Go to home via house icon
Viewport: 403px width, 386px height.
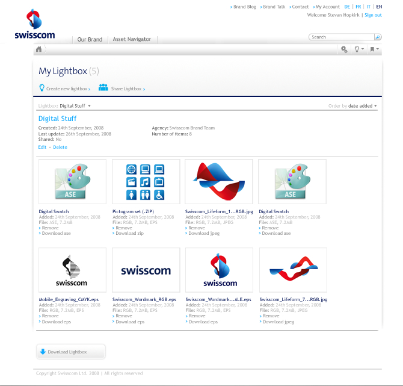coord(39,49)
